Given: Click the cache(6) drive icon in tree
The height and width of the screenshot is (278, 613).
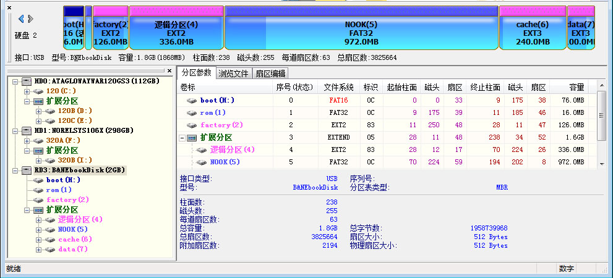Looking at the screenshot, I should click(x=50, y=239).
